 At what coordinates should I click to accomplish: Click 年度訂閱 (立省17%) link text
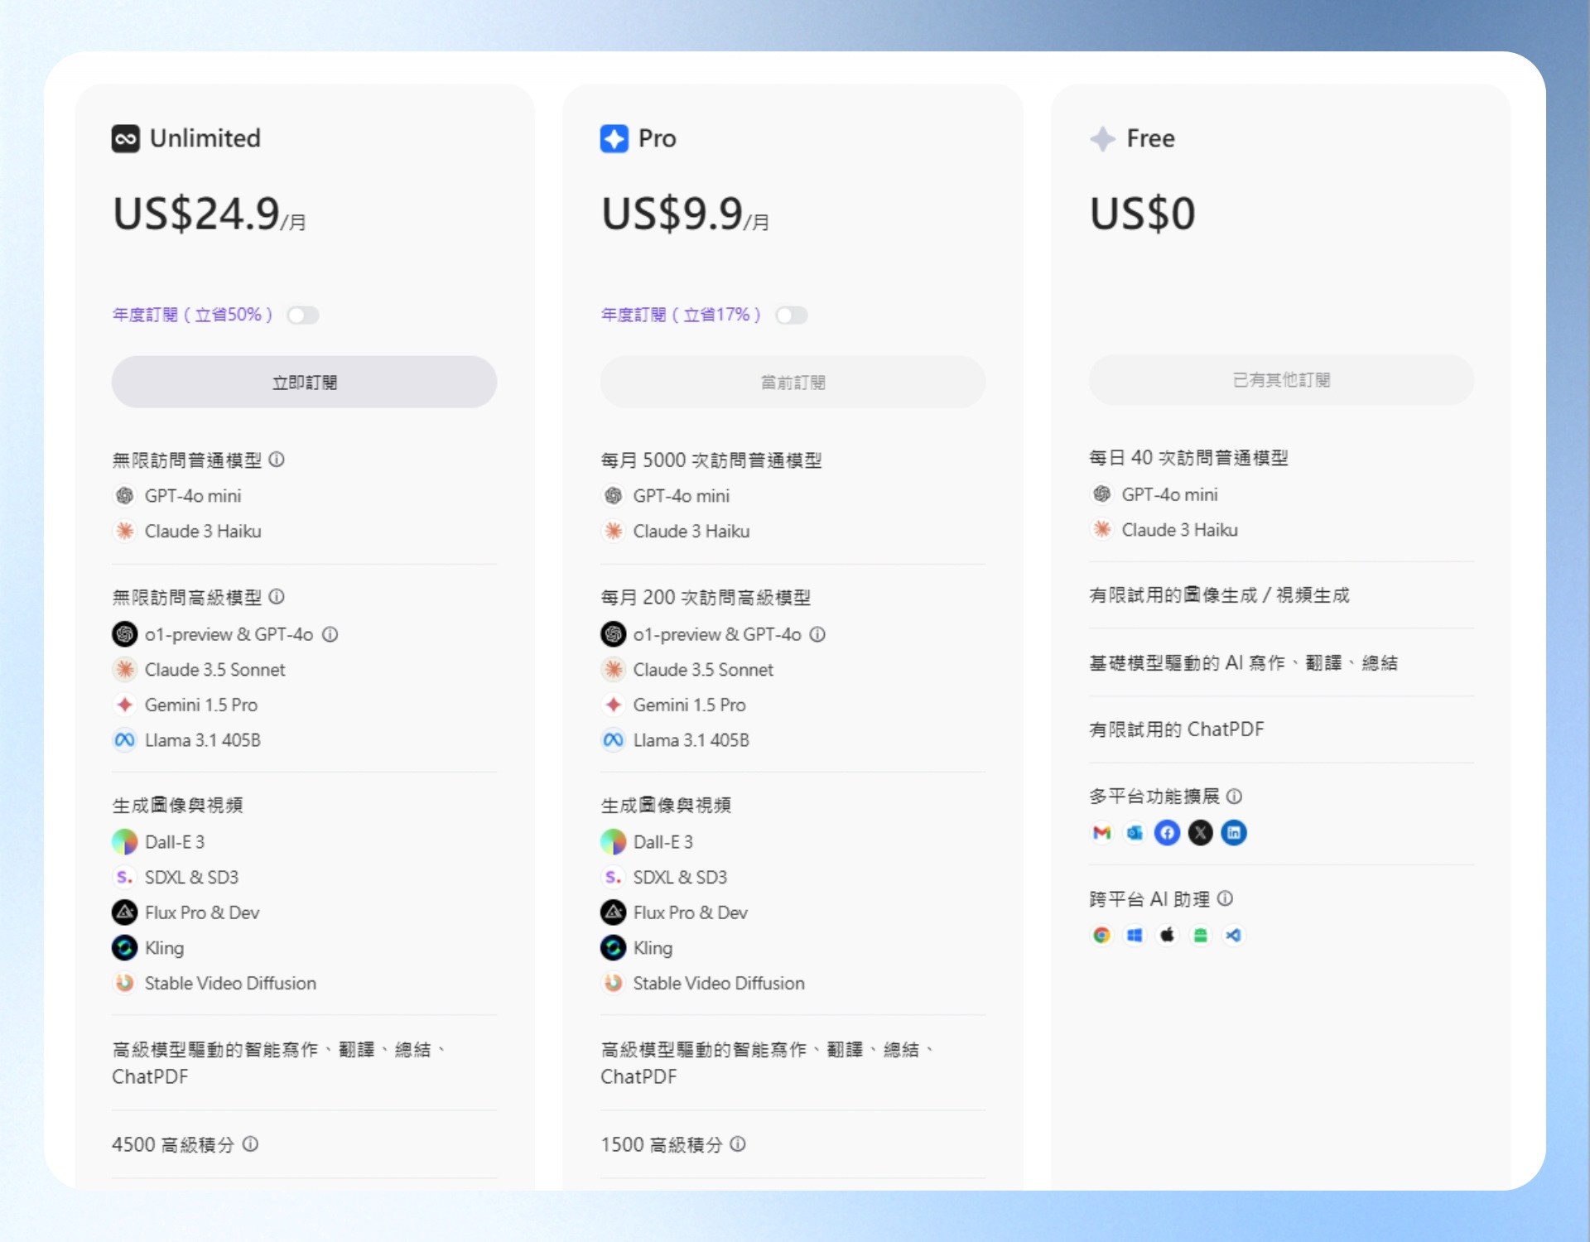pyautogui.click(x=681, y=315)
